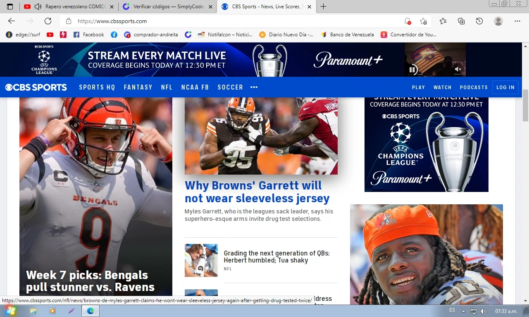
Task: Click the lock icon in address bar
Action: (x=69, y=21)
